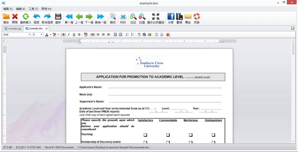Click the 關閉 red X toolbar icon

coord(15,17)
